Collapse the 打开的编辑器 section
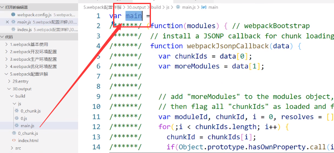 click(2, 7)
